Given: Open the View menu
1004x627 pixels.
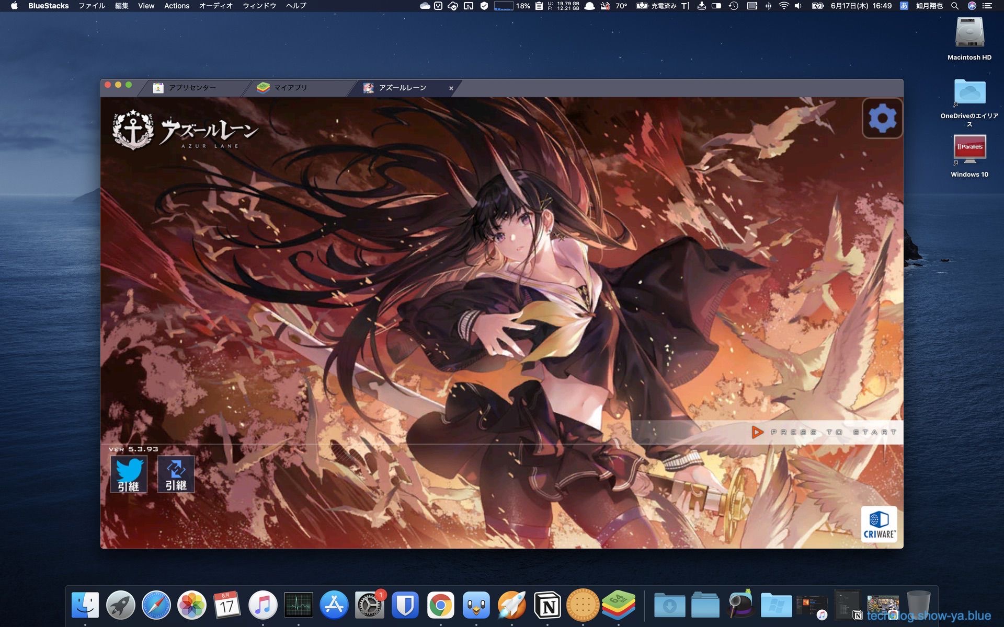Looking at the screenshot, I should coord(146,6).
